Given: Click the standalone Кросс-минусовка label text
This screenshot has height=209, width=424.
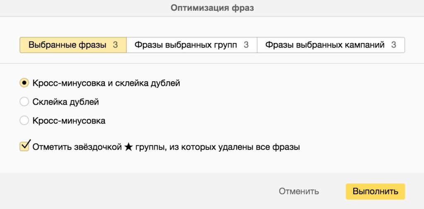Looking at the screenshot, I should point(69,121).
